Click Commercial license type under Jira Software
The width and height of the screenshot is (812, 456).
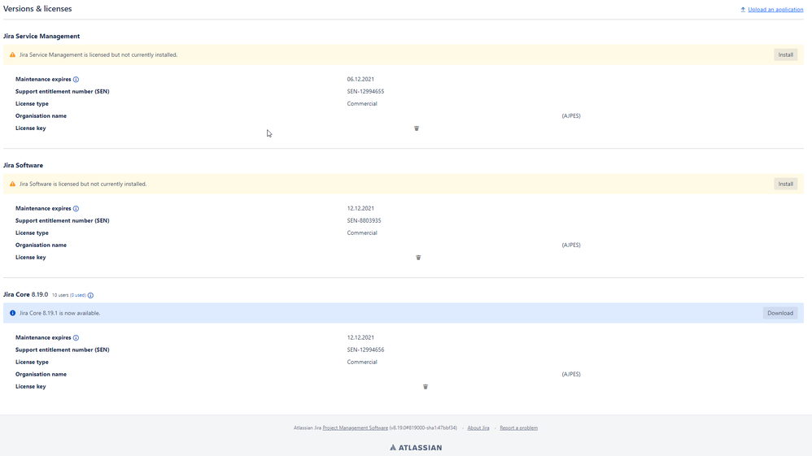click(362, 233)
